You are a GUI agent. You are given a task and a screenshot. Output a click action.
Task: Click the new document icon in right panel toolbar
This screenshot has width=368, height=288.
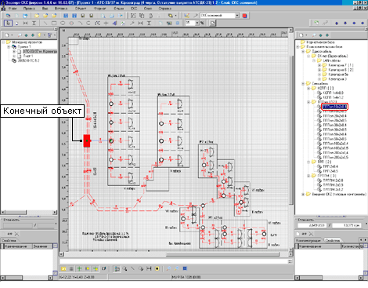[x=301, y=35]
